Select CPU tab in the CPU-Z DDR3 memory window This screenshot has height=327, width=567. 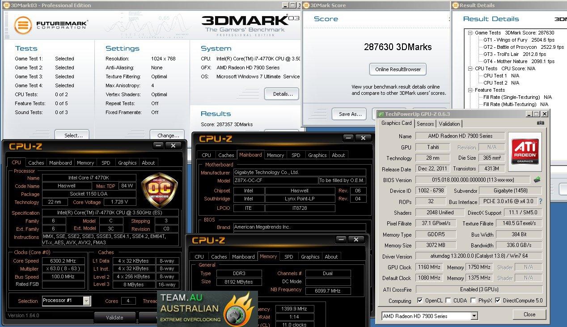coord(199,257)
